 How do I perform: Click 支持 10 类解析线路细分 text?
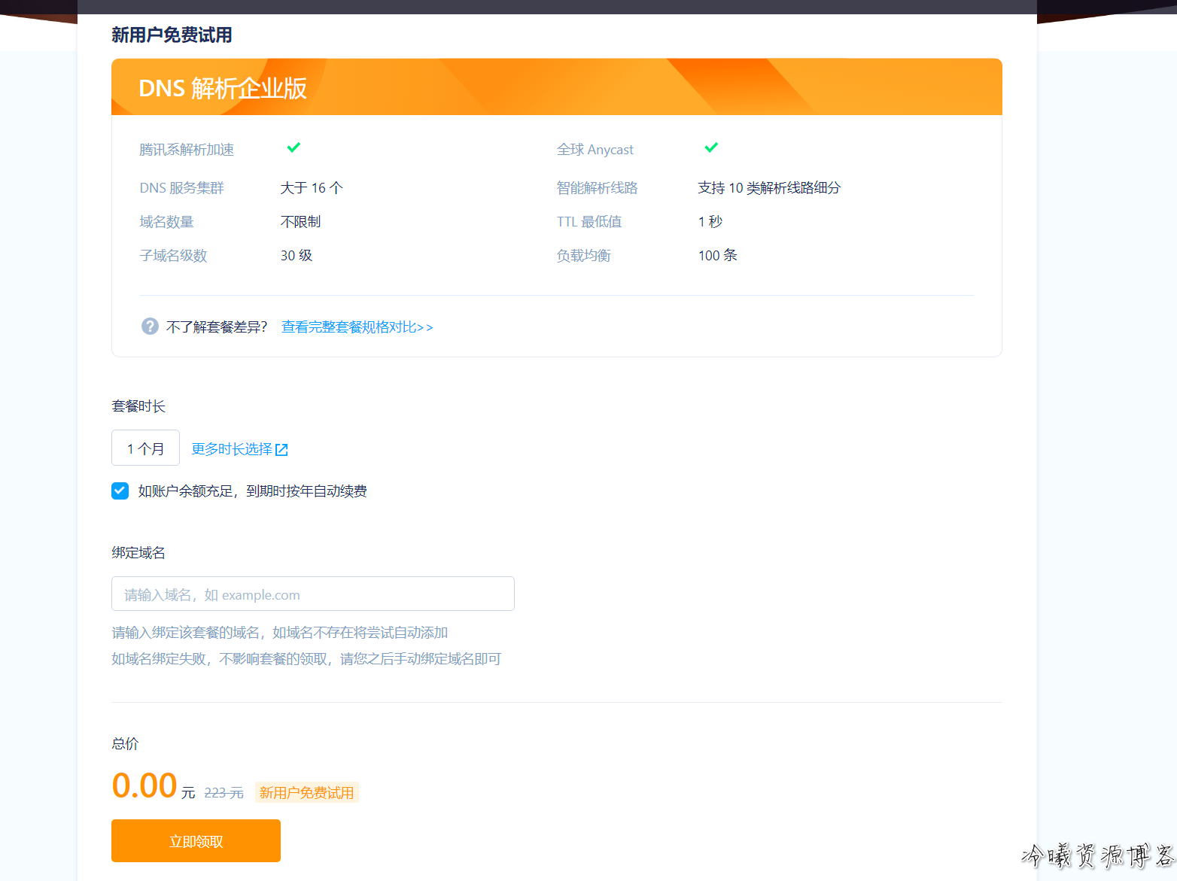point(769,188)
